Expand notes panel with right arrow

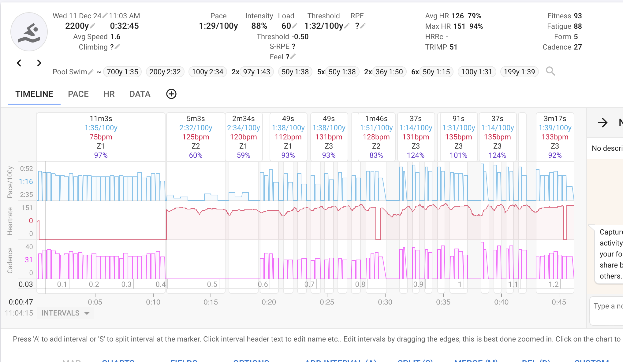(x=602, y=123)
